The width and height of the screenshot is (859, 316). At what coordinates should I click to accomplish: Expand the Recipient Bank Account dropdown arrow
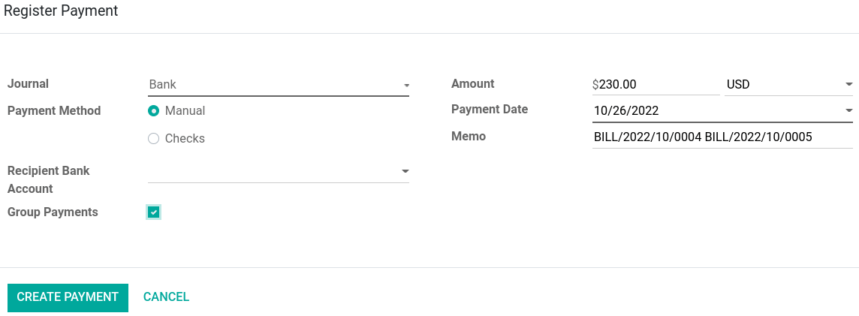pyautogui.click(x=405, y=172)
